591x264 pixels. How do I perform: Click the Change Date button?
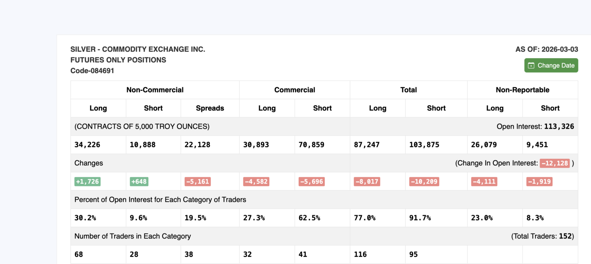(551, 65)
